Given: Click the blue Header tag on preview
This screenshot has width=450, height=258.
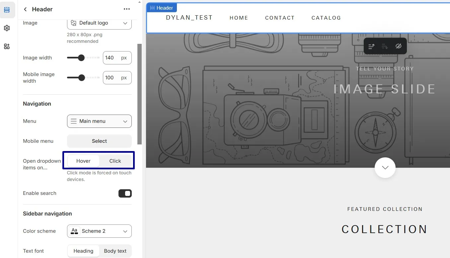Looking at the screenshot, I should coord(162,8).
